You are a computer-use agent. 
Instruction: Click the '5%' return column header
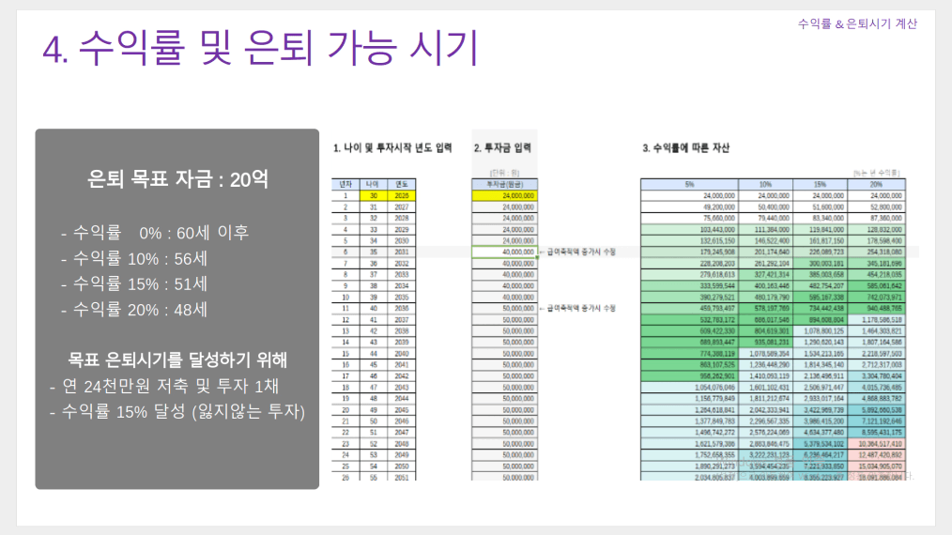[690, 184]
